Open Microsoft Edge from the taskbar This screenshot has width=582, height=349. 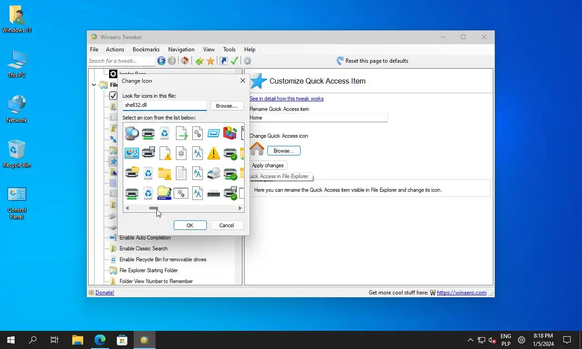click(100, 340)
